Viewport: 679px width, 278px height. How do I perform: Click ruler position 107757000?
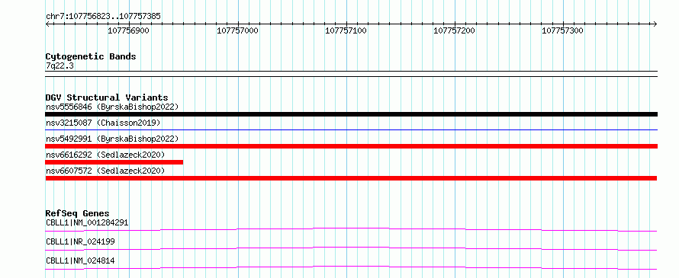pos(237,30)
